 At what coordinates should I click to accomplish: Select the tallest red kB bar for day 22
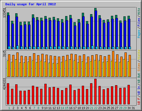pos(95,92)
